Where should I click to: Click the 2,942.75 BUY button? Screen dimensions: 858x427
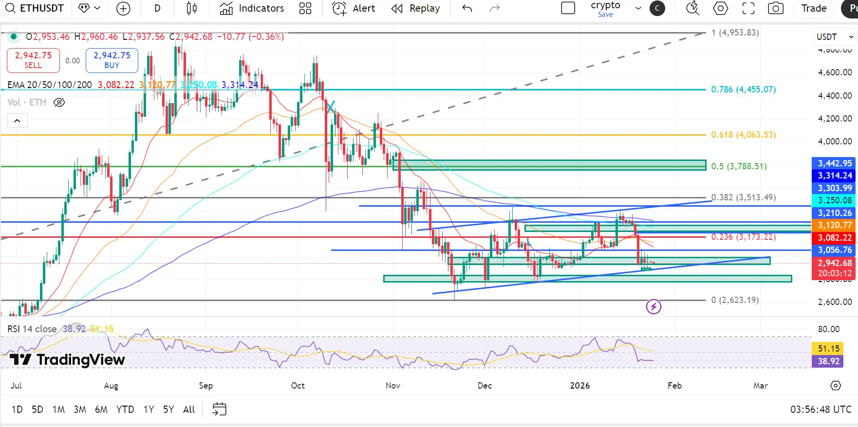(112, 60)
